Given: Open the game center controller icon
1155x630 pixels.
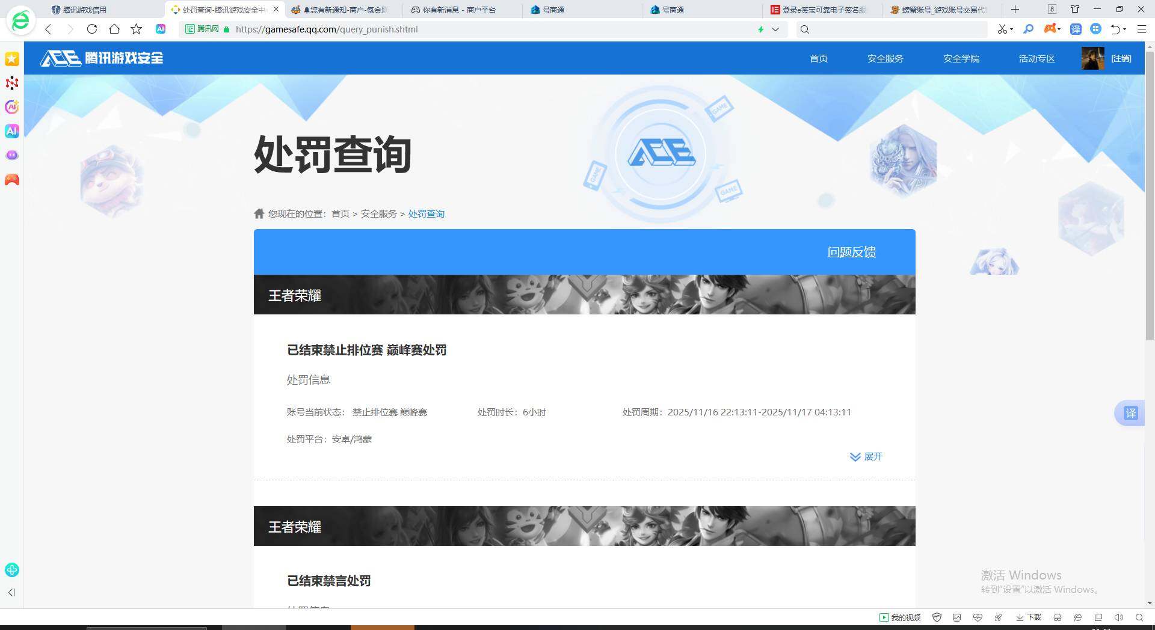Looking at the screenshot, I should click(x=1050, y=29).
